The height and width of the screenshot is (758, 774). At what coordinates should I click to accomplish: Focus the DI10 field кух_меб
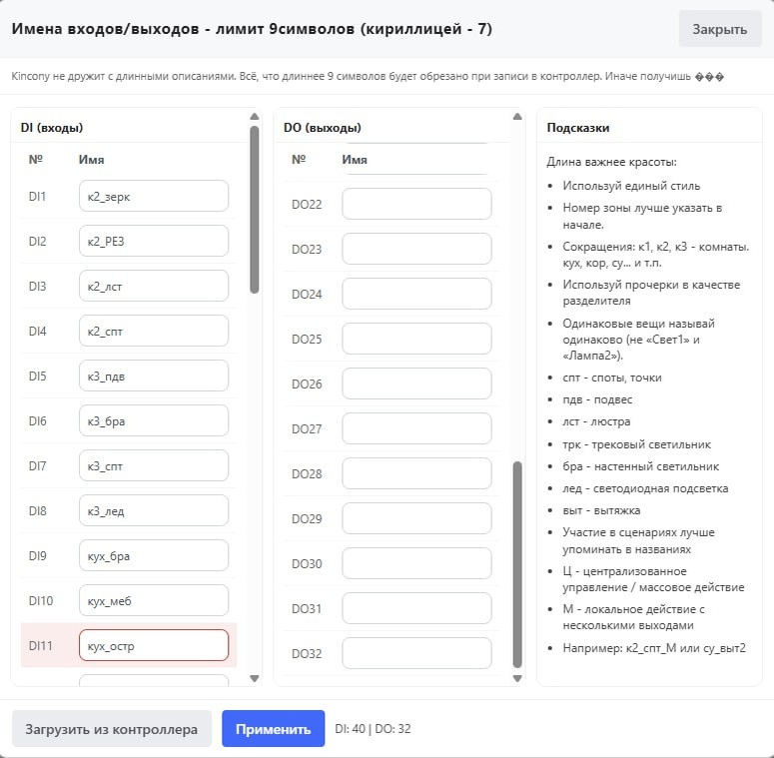(154, 600)
